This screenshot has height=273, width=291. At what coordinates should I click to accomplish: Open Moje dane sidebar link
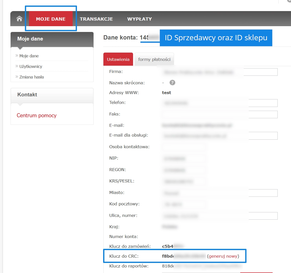[x=29, y=56]
